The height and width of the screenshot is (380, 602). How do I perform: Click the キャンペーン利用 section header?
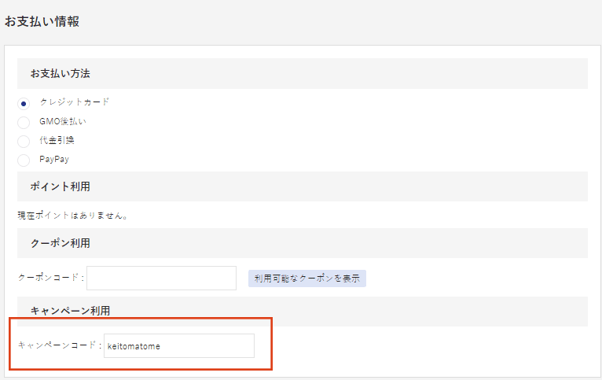pyautogui.click(x=64, y=311)
